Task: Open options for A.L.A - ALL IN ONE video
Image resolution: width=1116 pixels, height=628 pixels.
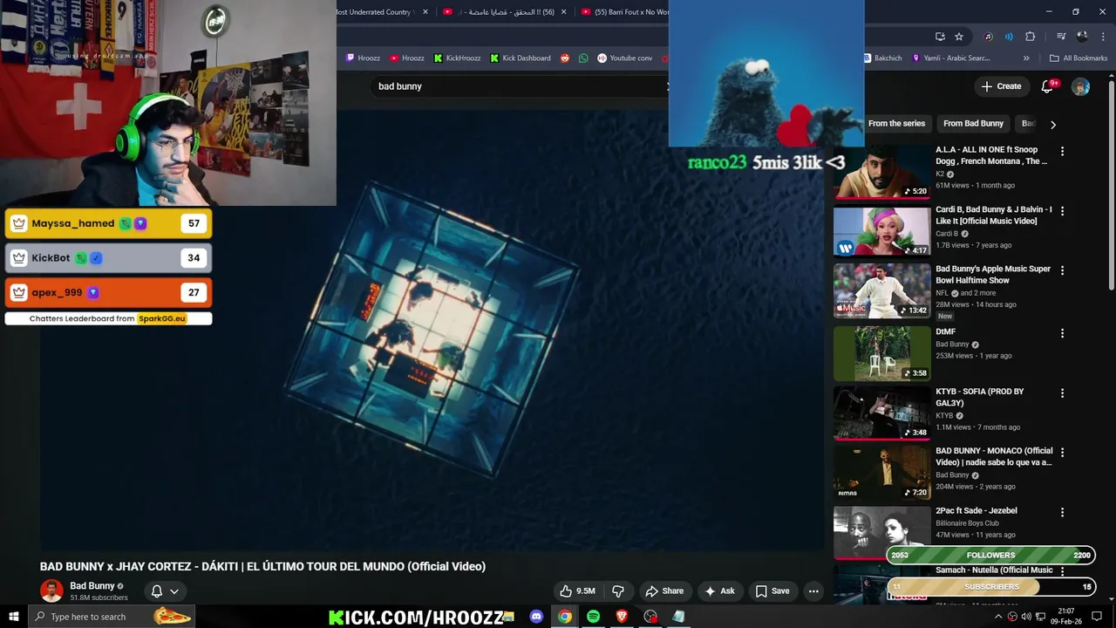Action: [1062, 151]
